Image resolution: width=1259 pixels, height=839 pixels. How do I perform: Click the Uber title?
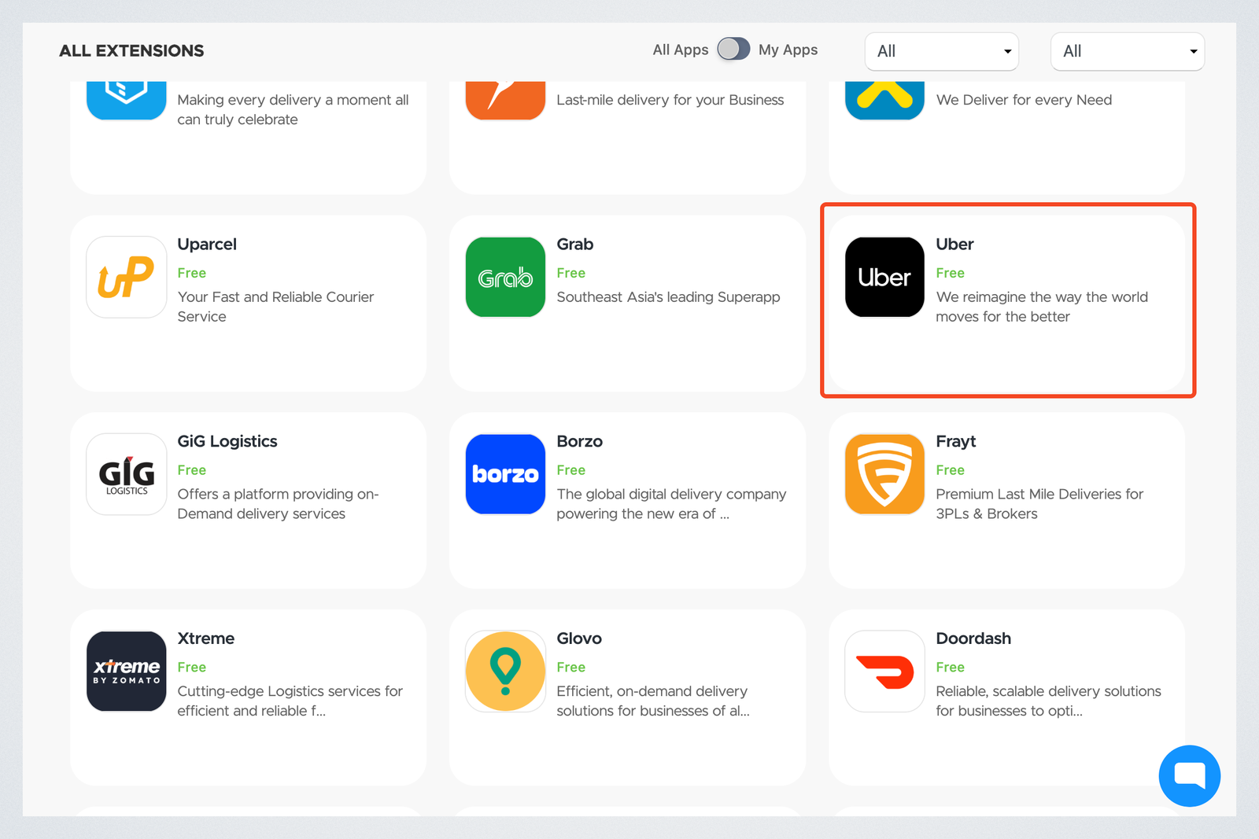pyautogui.click(x=954, y=245)
